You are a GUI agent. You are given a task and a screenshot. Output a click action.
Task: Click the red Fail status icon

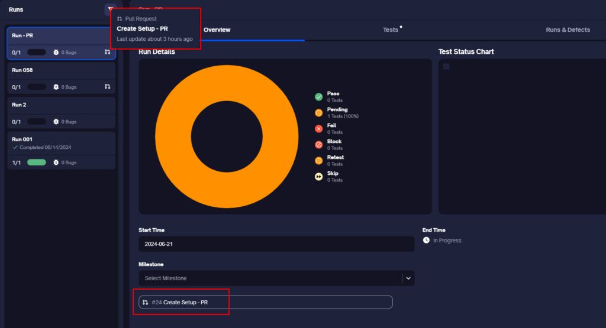click(x=318, y=129)
